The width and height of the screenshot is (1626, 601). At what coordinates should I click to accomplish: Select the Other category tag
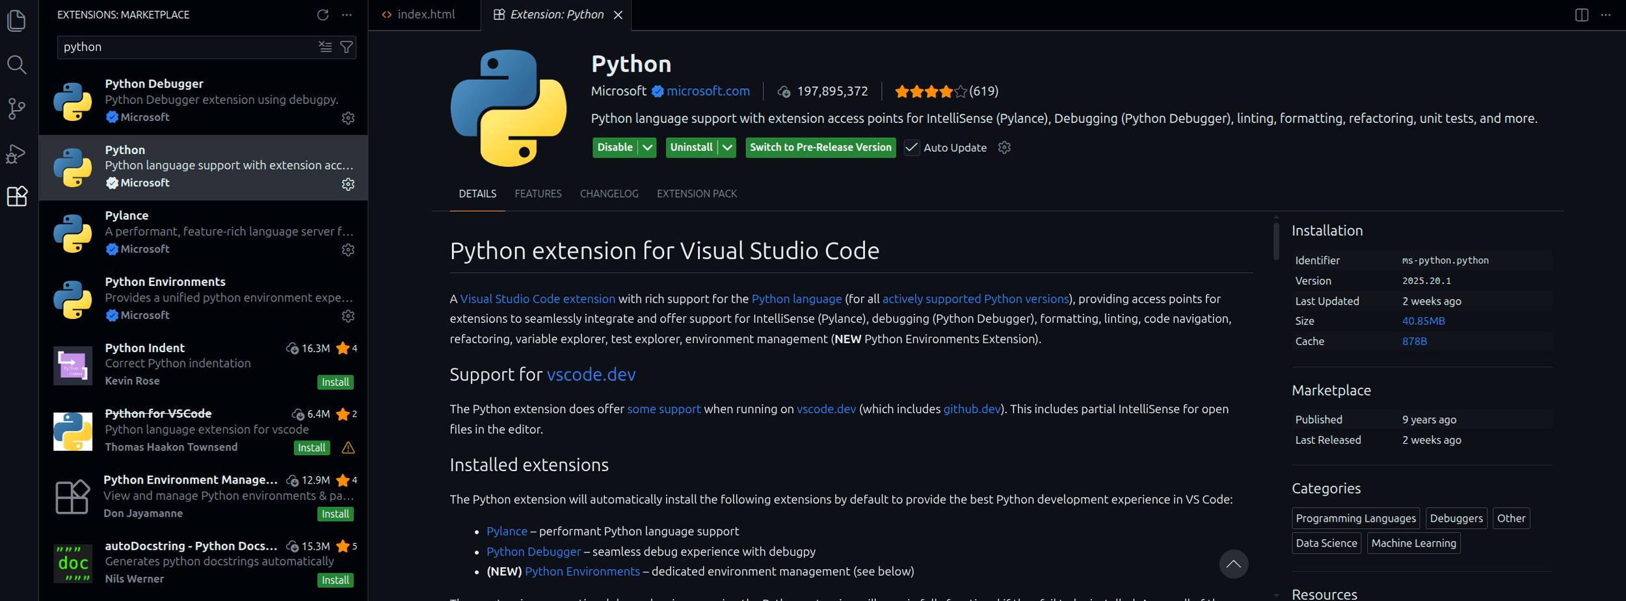[1511, 518]
